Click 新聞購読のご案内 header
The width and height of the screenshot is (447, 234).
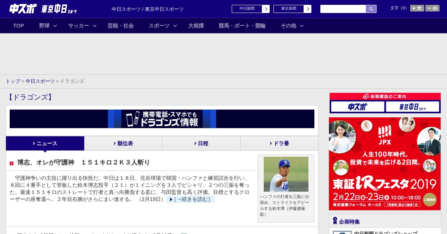(x=385, y=97)
